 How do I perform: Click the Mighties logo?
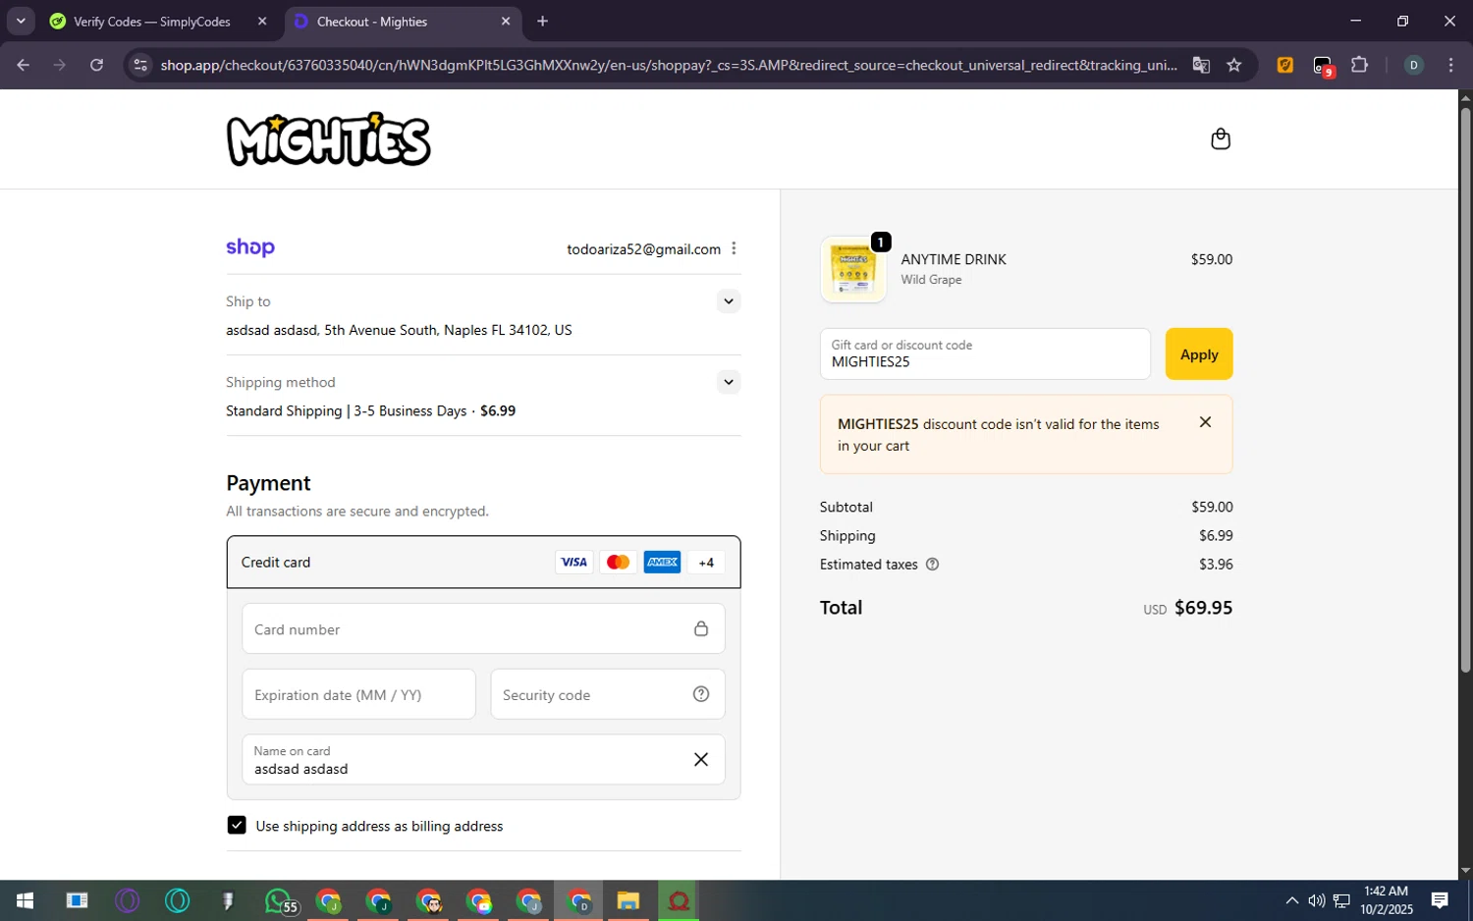pyautogui.click(x=329, y=138)
